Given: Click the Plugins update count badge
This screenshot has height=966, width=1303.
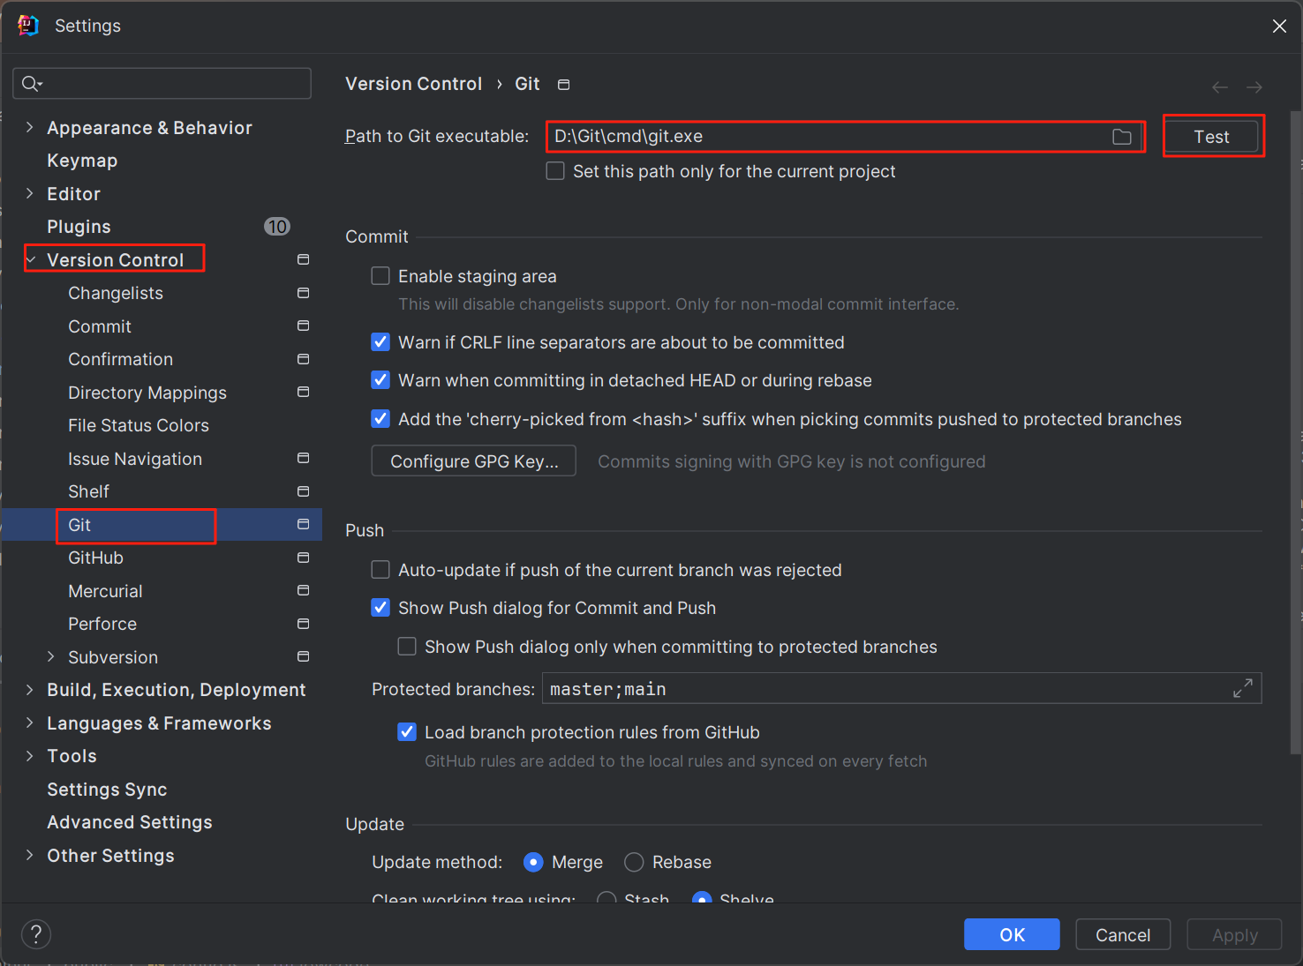Looking at the screenshot, I should (x=277, y=227).
